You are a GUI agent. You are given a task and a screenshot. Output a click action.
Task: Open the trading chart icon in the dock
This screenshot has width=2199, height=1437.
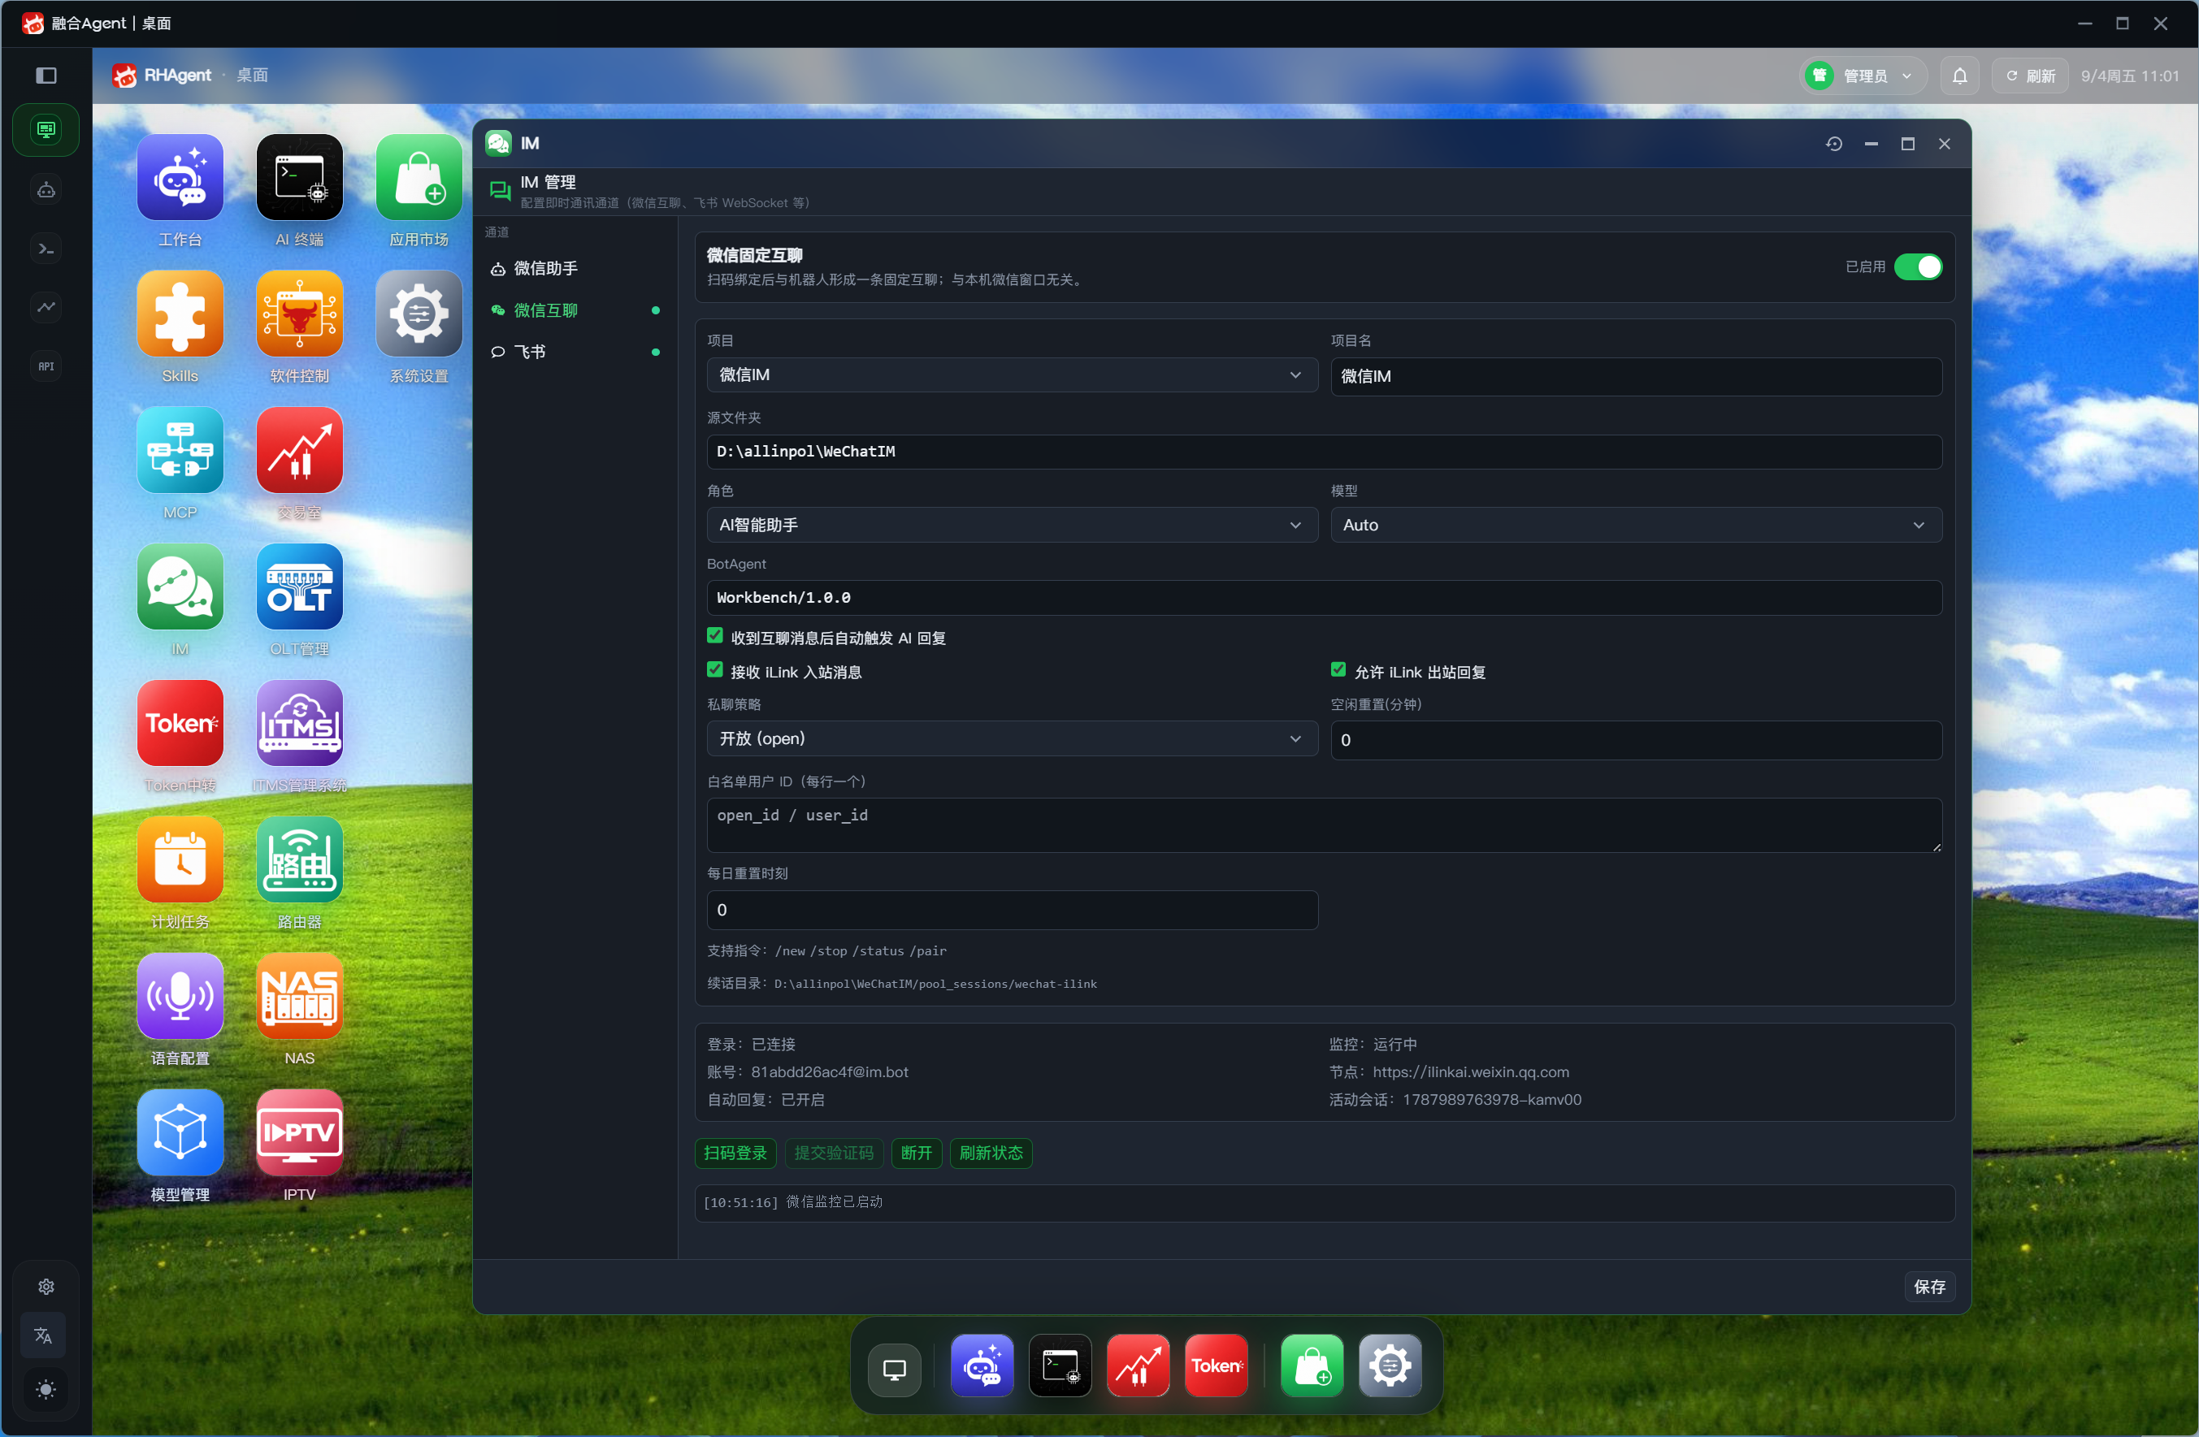click(x=1139, y=1367)
